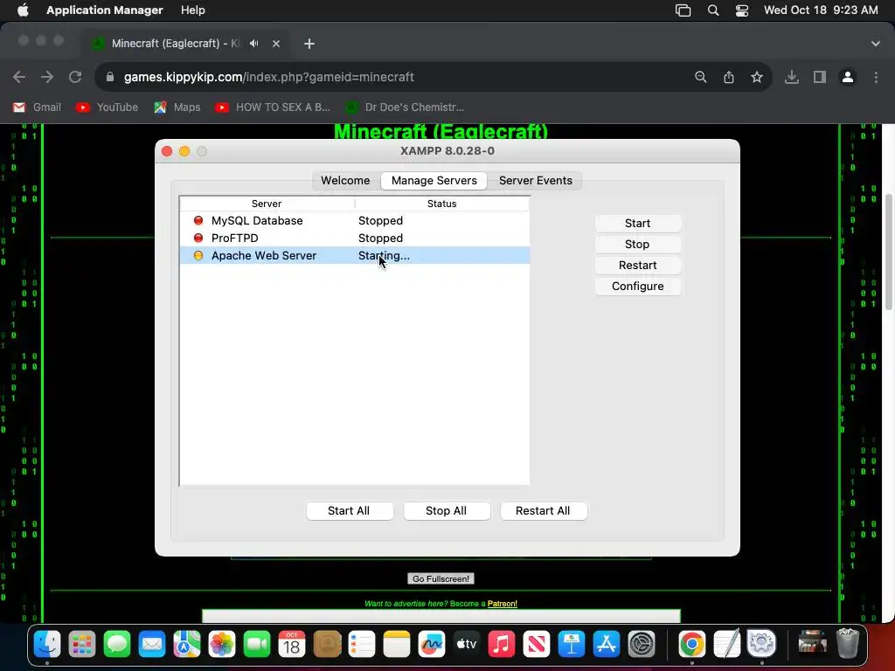Open Maps bookmark in bookmarks bar
The width and height of the screenshot is (895, 671).
tap(177, 107)
